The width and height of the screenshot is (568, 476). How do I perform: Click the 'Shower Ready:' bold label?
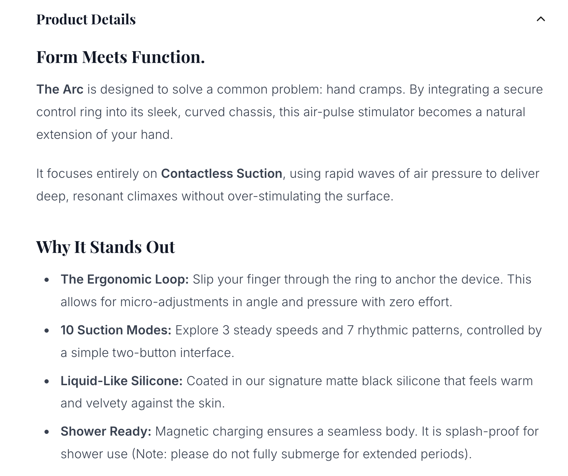tap(106, 431)
